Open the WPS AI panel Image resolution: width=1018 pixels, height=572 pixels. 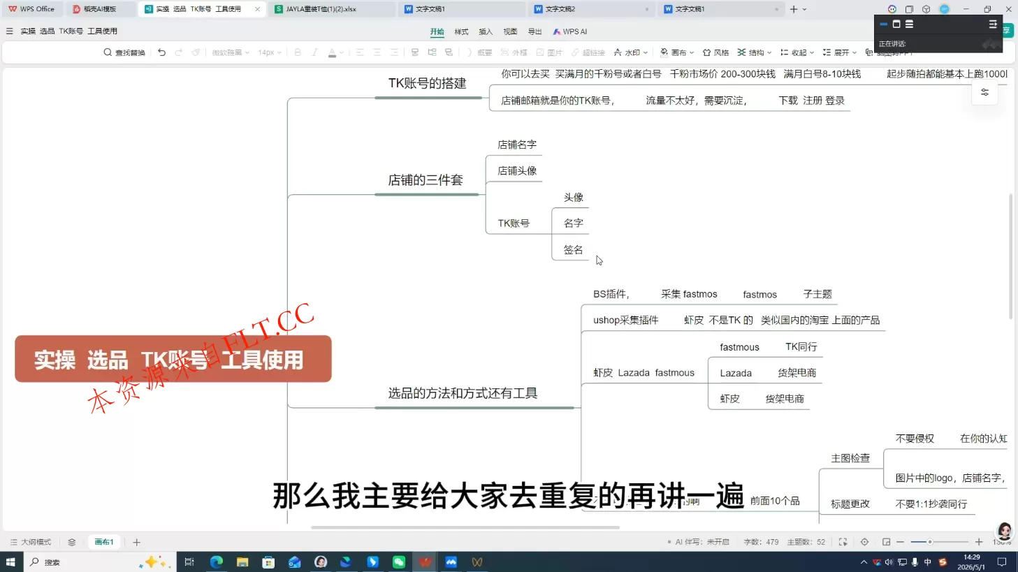click(x=569, y=31)
